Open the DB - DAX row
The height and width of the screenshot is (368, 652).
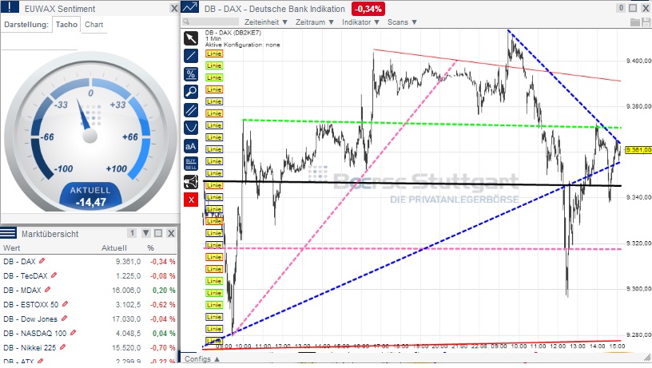point(89,261)
